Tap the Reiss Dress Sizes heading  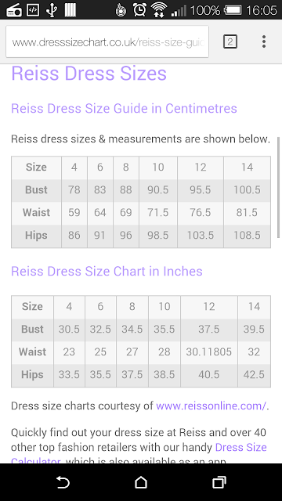pyautogui.click(x=89, y=73)
